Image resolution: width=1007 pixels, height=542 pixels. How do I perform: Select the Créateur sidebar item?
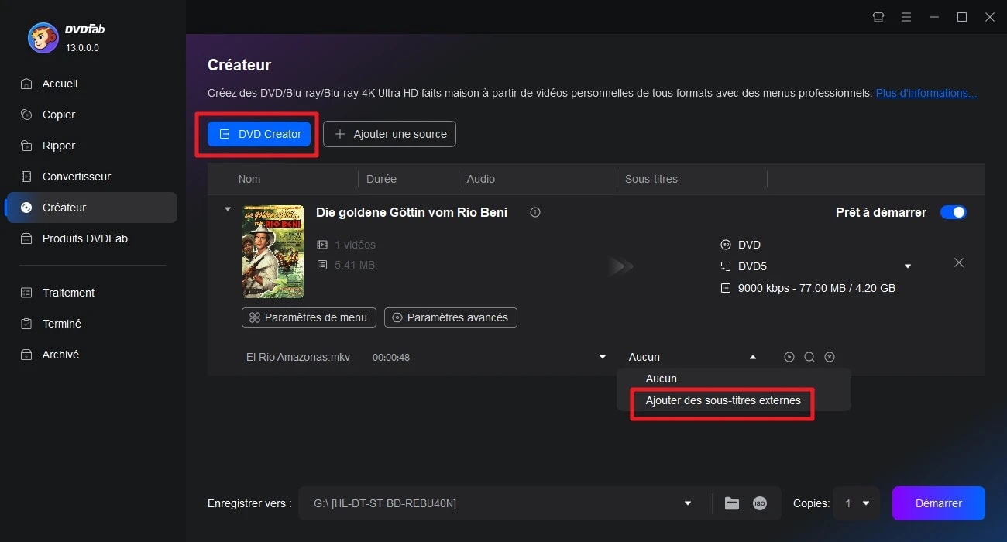[91, 208]
